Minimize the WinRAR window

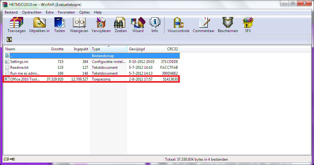tap(285, 3)
